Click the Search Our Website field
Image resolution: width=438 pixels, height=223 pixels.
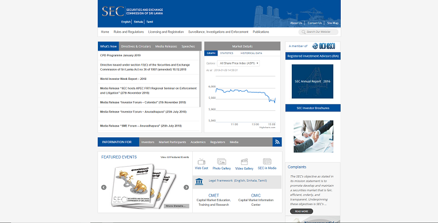[318, 32]
